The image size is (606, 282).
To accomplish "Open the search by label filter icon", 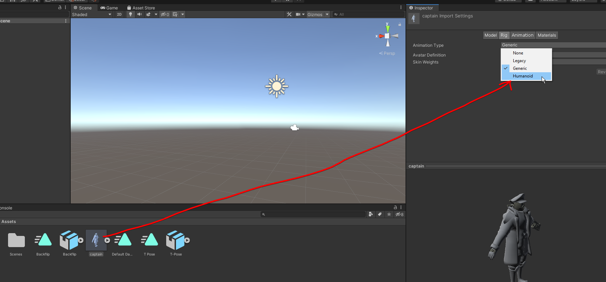I will pyautogui.click(x=380, y=214).
